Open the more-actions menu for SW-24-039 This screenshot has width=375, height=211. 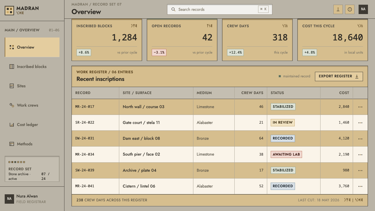pyautogui.click(x=360, y=170)
